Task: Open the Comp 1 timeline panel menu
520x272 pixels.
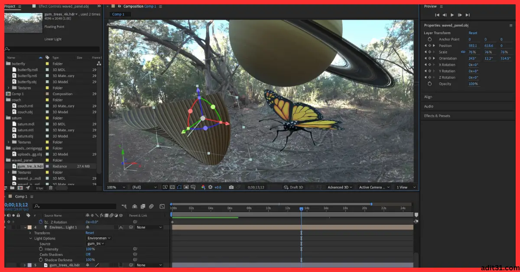Action: pyautogui.click(x=32, y=197)
